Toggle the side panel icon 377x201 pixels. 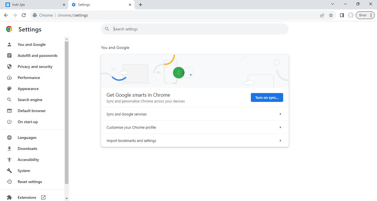(342, 15)
